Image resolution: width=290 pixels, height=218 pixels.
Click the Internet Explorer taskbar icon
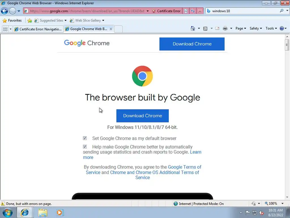pos(25,212)
